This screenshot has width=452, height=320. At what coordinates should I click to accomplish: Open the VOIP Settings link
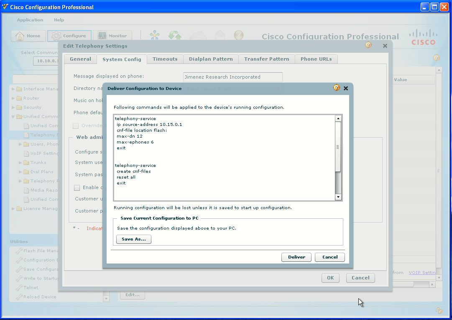(x=422, y=273)
